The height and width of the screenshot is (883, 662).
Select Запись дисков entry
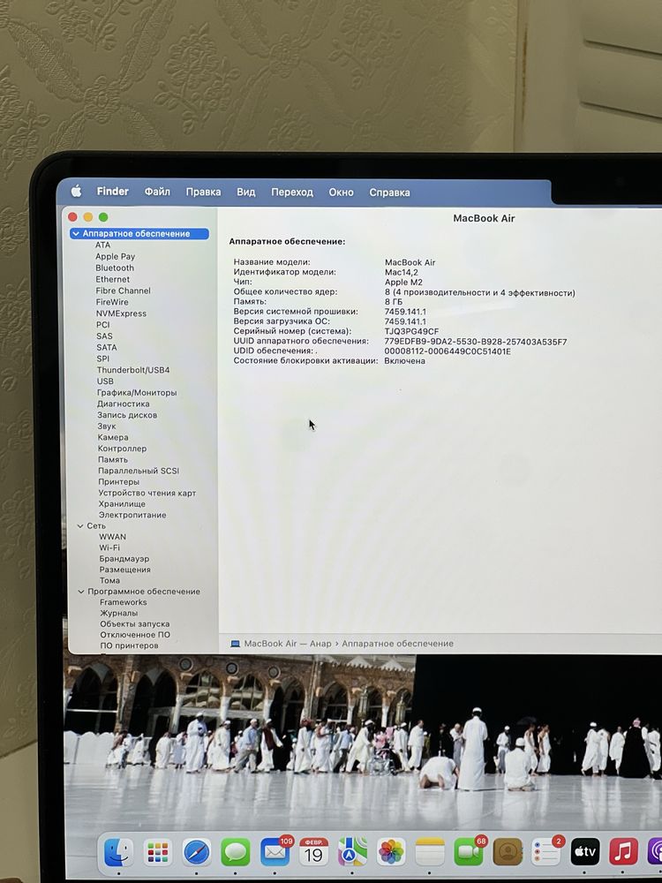[127, 415]
